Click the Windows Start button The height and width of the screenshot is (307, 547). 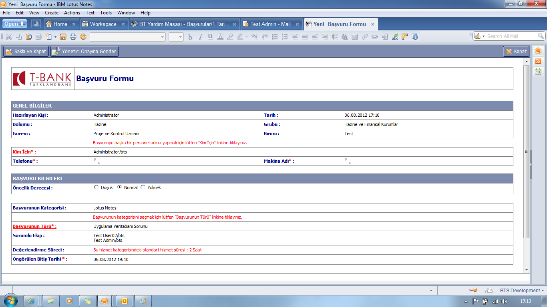pos(11,301)
